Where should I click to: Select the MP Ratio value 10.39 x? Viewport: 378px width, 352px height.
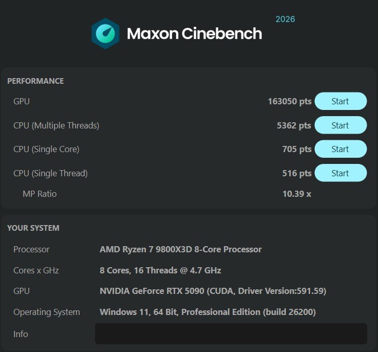[297, 194]
